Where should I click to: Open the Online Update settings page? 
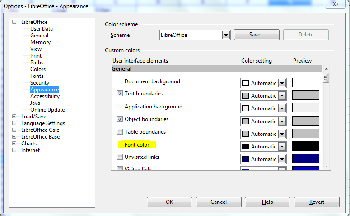tap(47, 110)
